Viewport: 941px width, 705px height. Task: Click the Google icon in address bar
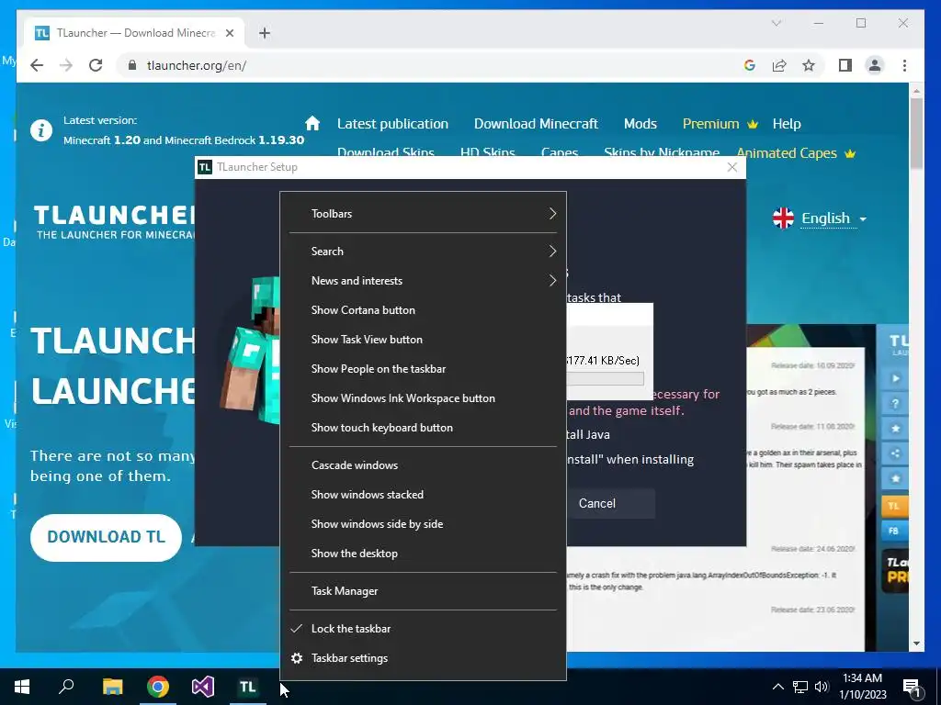[x=750, y=65]
